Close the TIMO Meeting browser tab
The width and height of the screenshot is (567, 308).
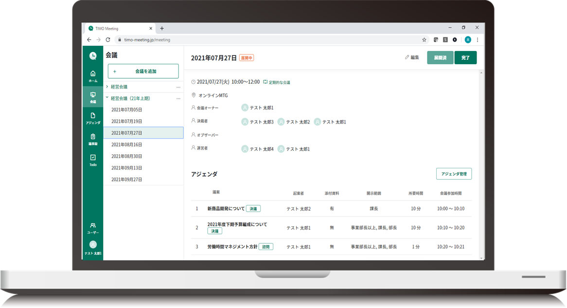coord(151,29)
